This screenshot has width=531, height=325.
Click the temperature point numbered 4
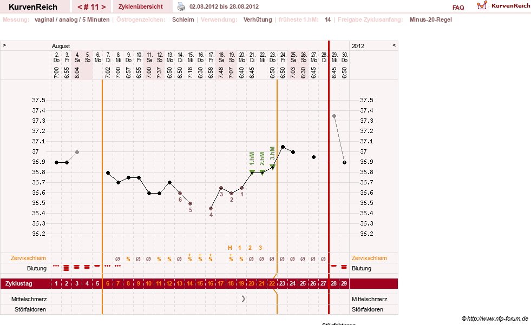[x=211, y=209]
